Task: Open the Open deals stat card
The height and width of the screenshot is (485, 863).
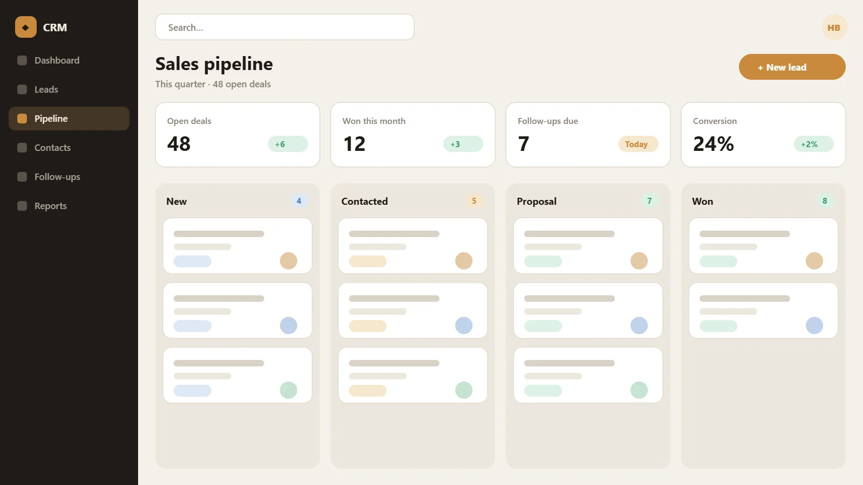Action: (x=237, y=135)
